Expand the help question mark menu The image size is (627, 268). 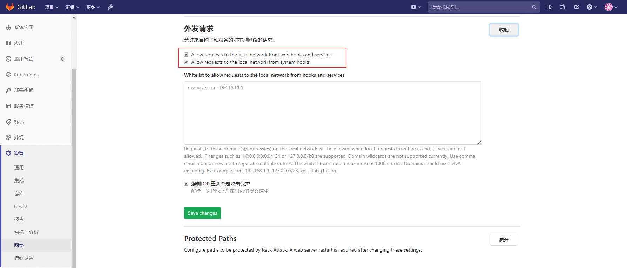592,7
